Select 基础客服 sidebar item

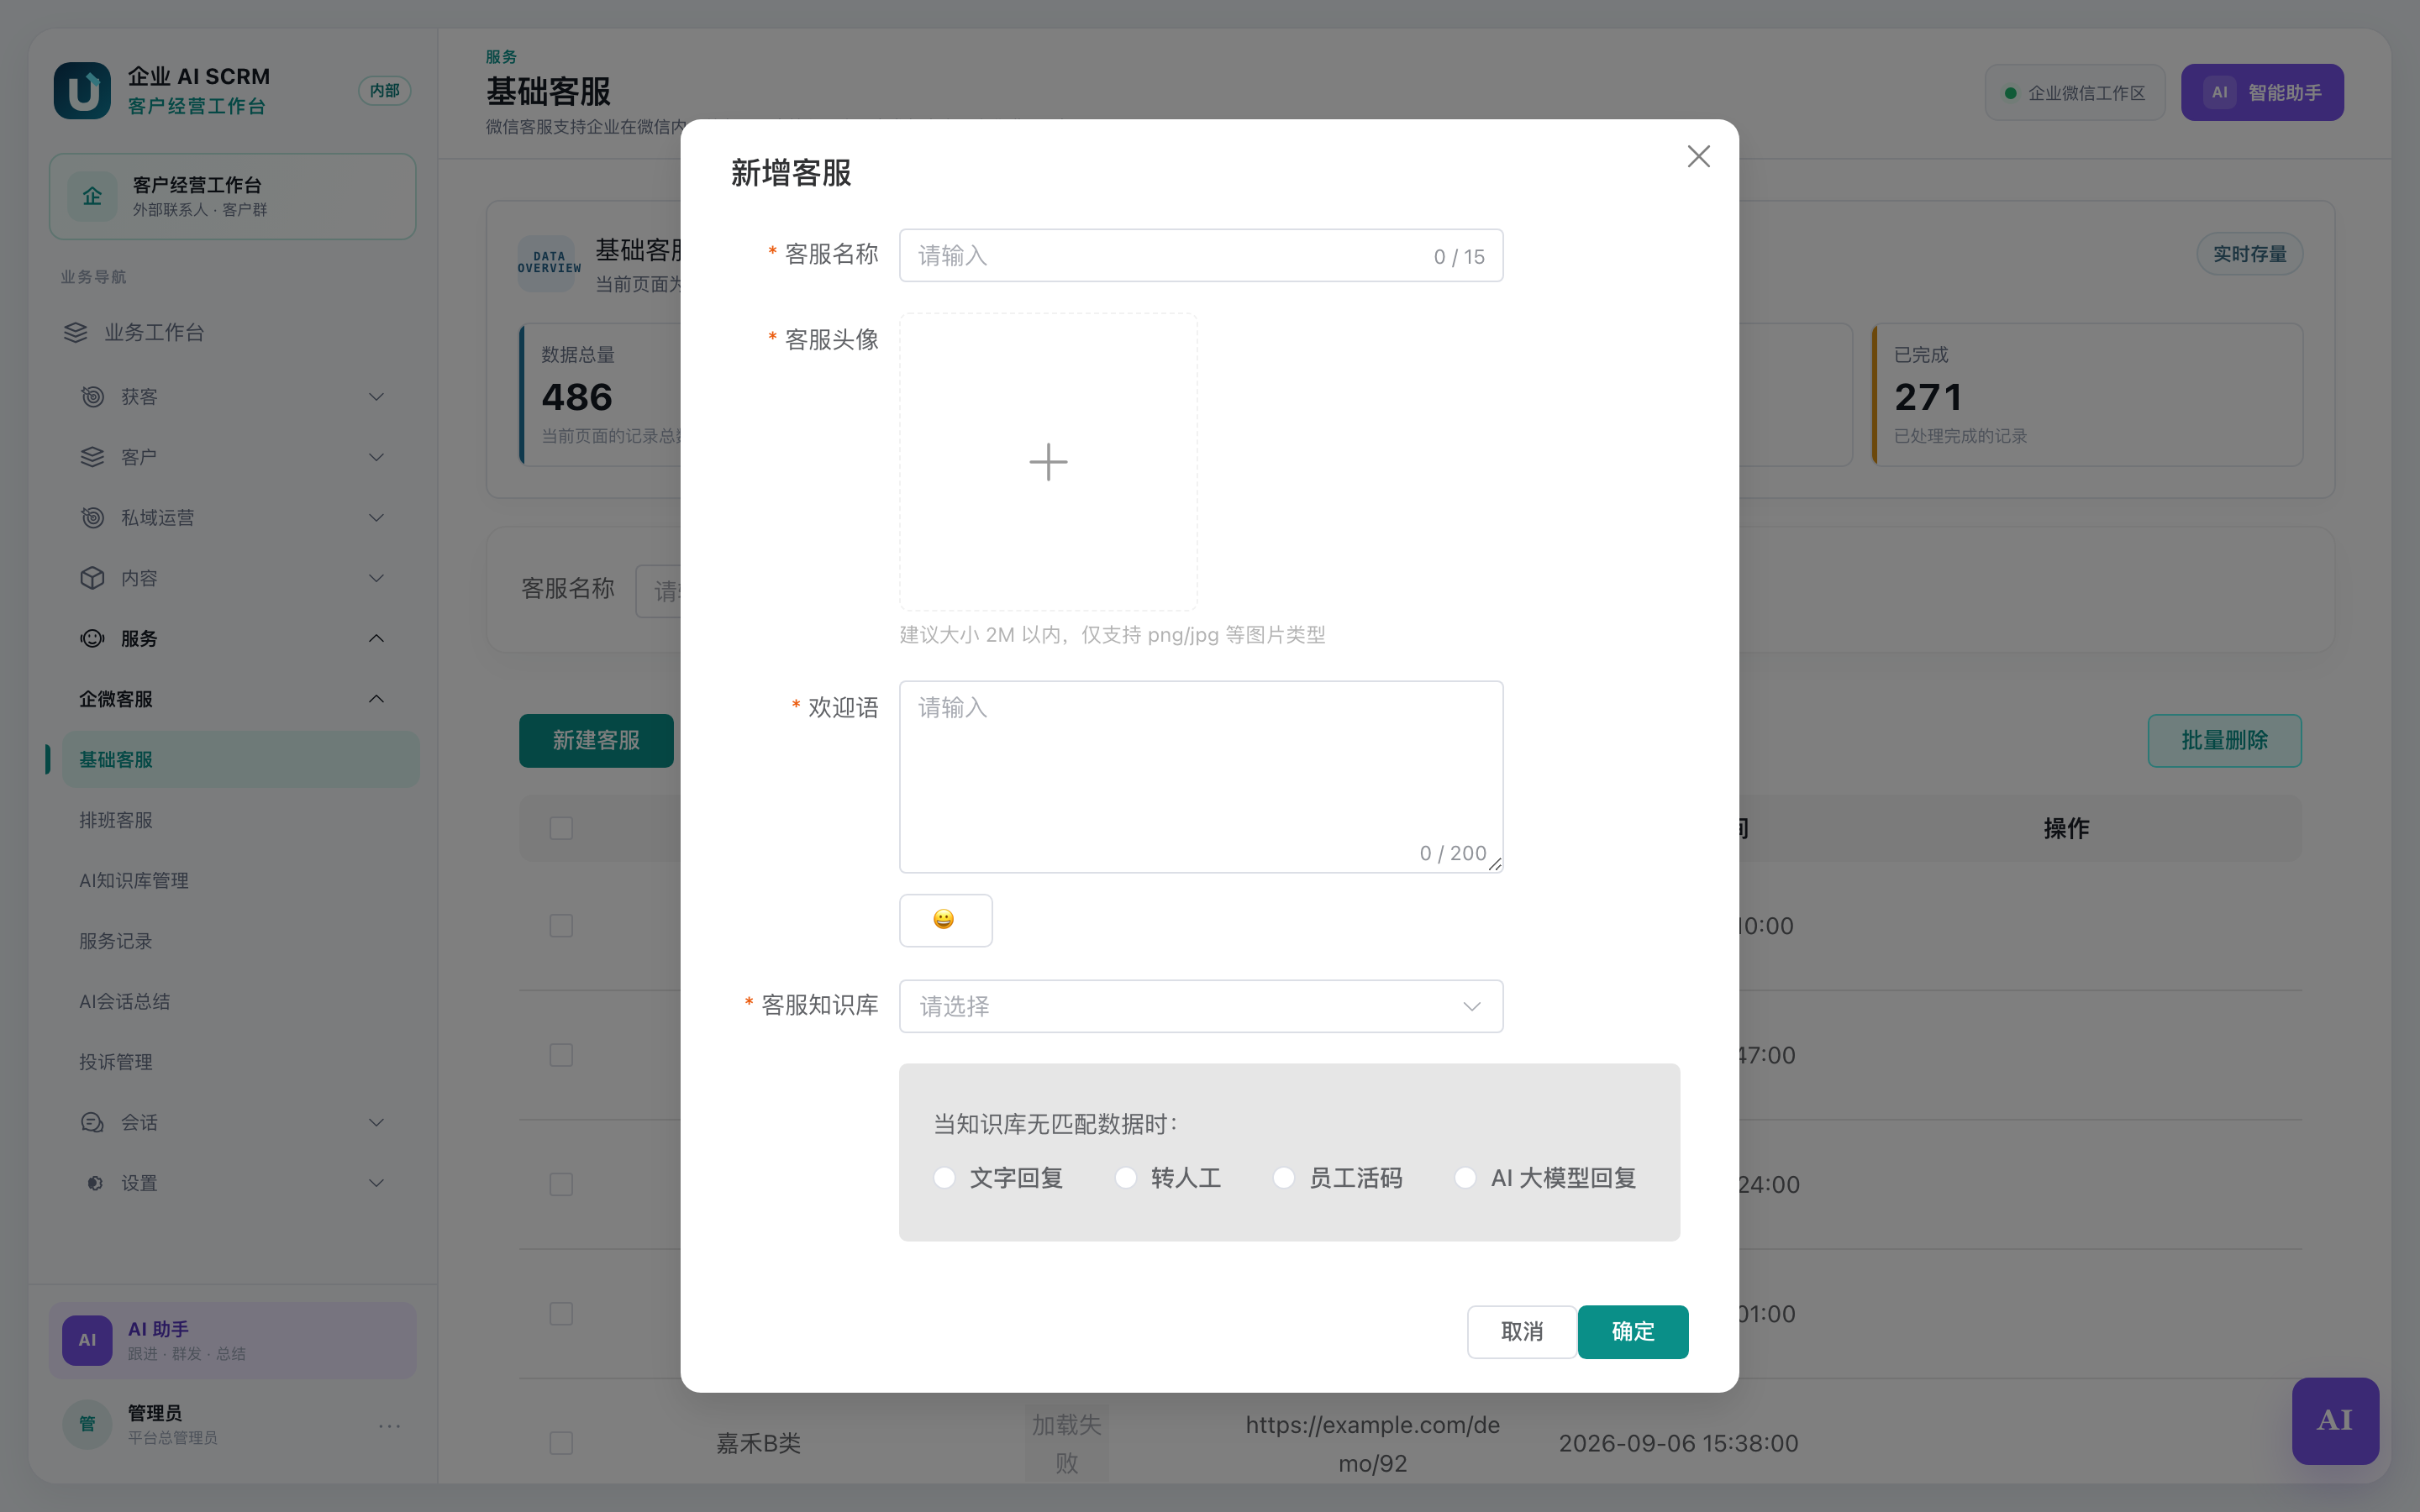[x=240, y=759]
